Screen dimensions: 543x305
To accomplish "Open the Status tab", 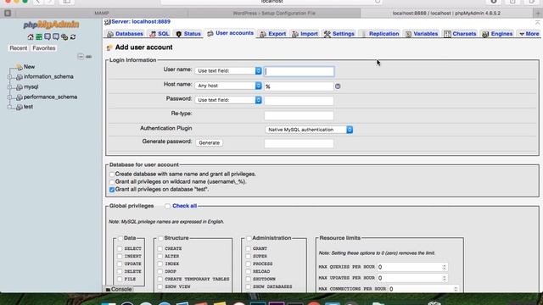I will pyautogui.click(x=188, y=34).
